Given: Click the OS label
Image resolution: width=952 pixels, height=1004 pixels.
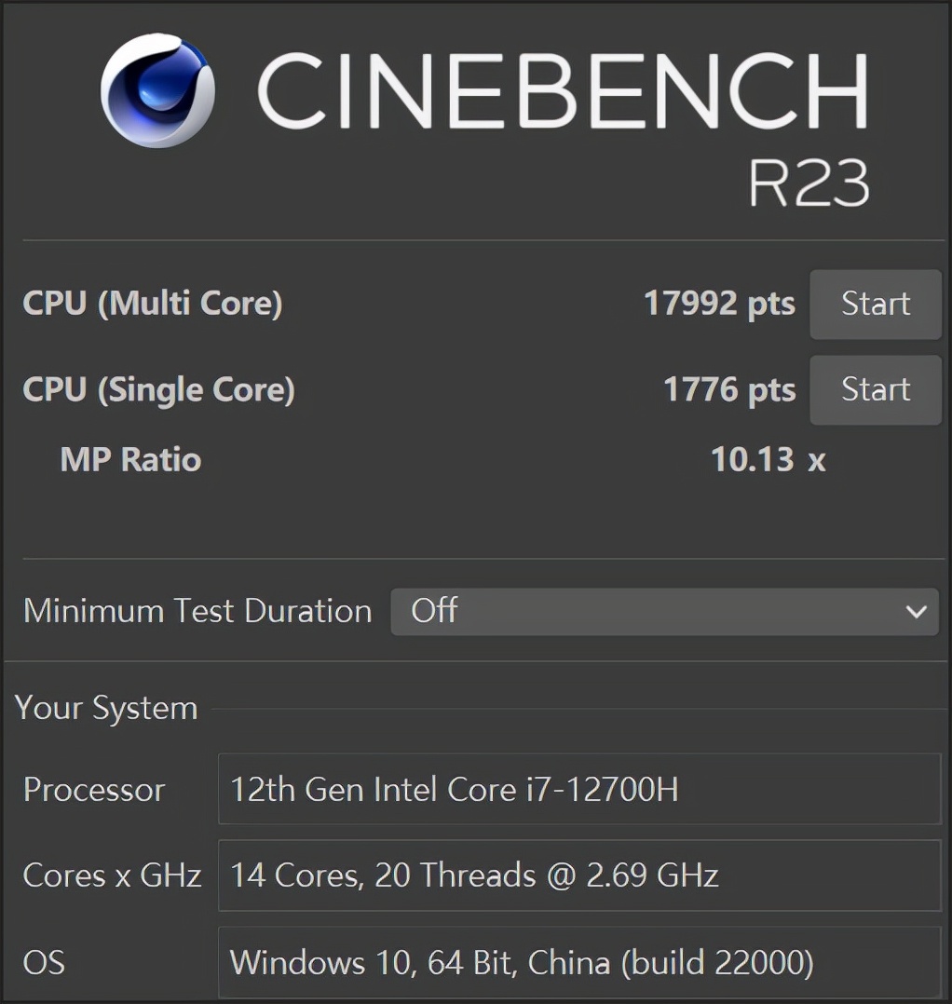Looking at the screenshot, I should (x=44, y=962).
